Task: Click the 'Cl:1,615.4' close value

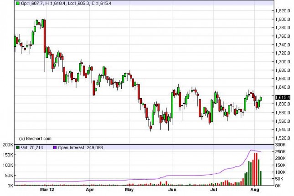Action: (102, 3)
